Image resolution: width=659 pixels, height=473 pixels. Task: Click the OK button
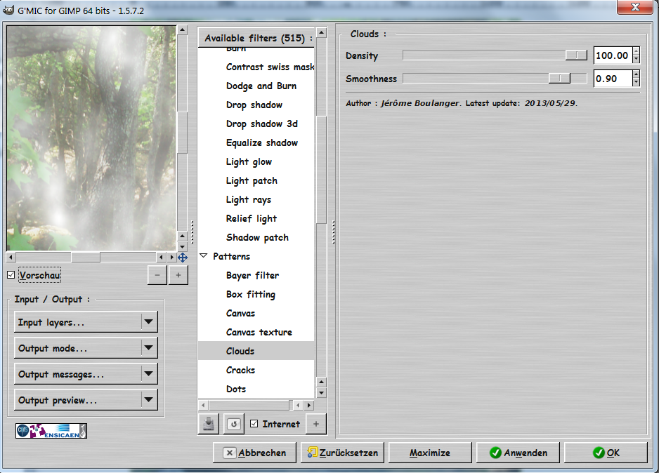pos(606,453)
